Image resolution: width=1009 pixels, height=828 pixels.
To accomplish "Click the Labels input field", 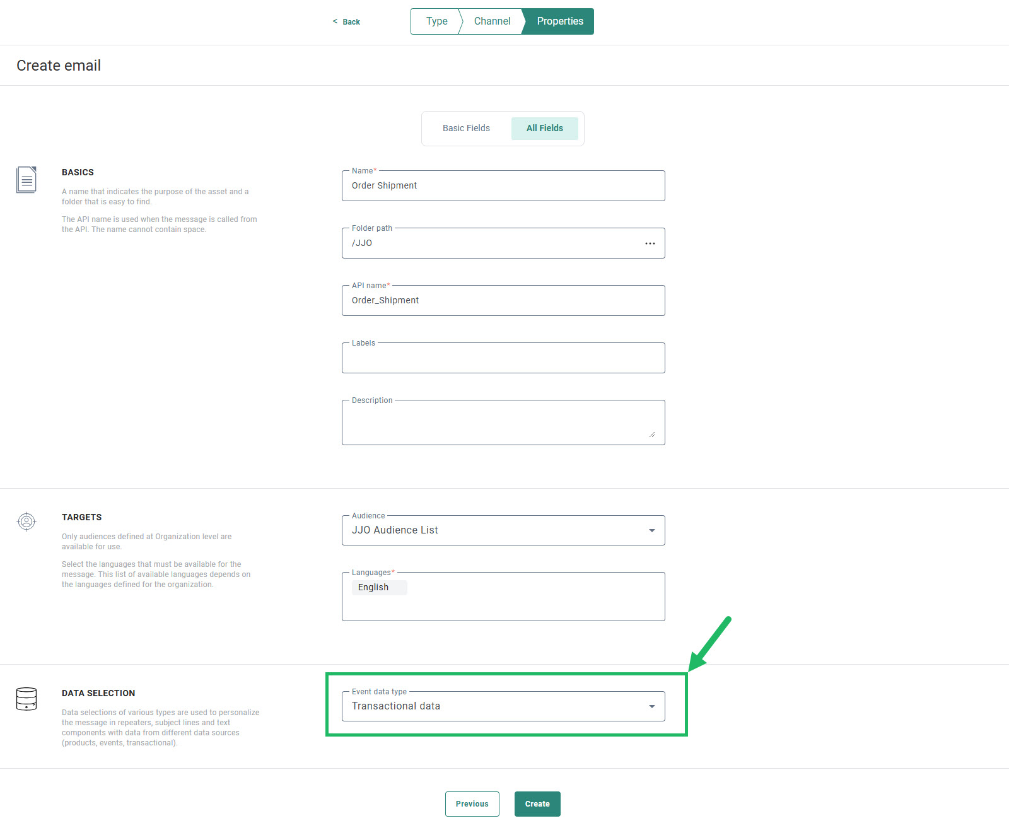I will click(x=503, y=358).
